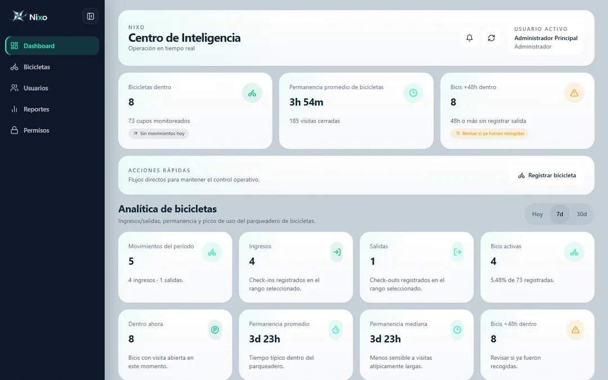Click the people icon beside Usuarios in the sidebar
This screenshot has height=380, width=608.
[14, 88]
